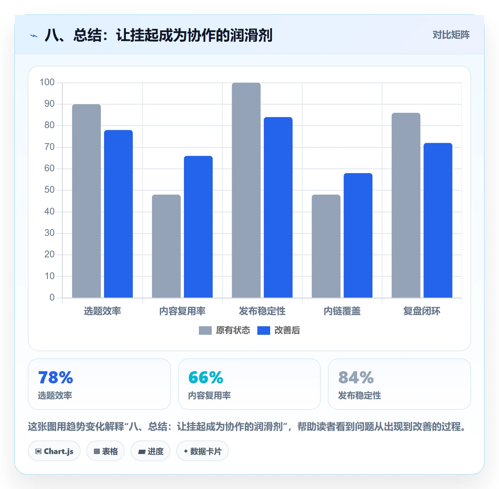Image resolution: width=499 pixels, height=489 pixels.
Task: Click the 内链覆盖 axis label
Action: (x=342, y=311)
